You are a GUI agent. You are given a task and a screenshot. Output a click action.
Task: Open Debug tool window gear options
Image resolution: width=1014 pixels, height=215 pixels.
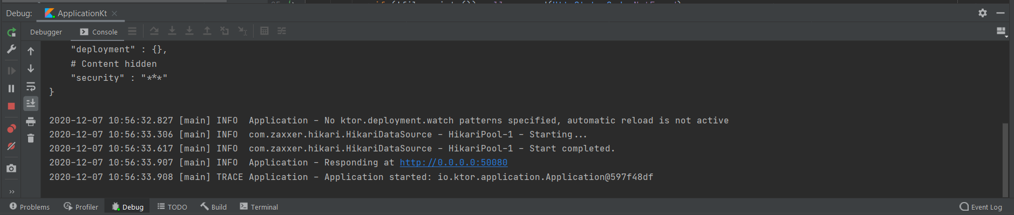[x=983, y=13]
